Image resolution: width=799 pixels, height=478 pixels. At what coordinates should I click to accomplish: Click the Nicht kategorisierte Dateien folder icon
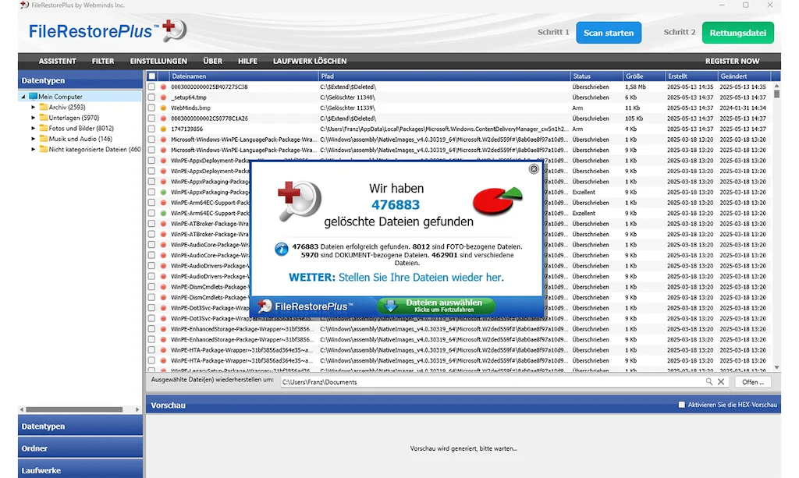[x=44, y=149]
